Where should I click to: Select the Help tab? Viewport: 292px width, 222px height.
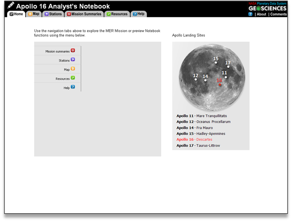[x=139, y=14]
